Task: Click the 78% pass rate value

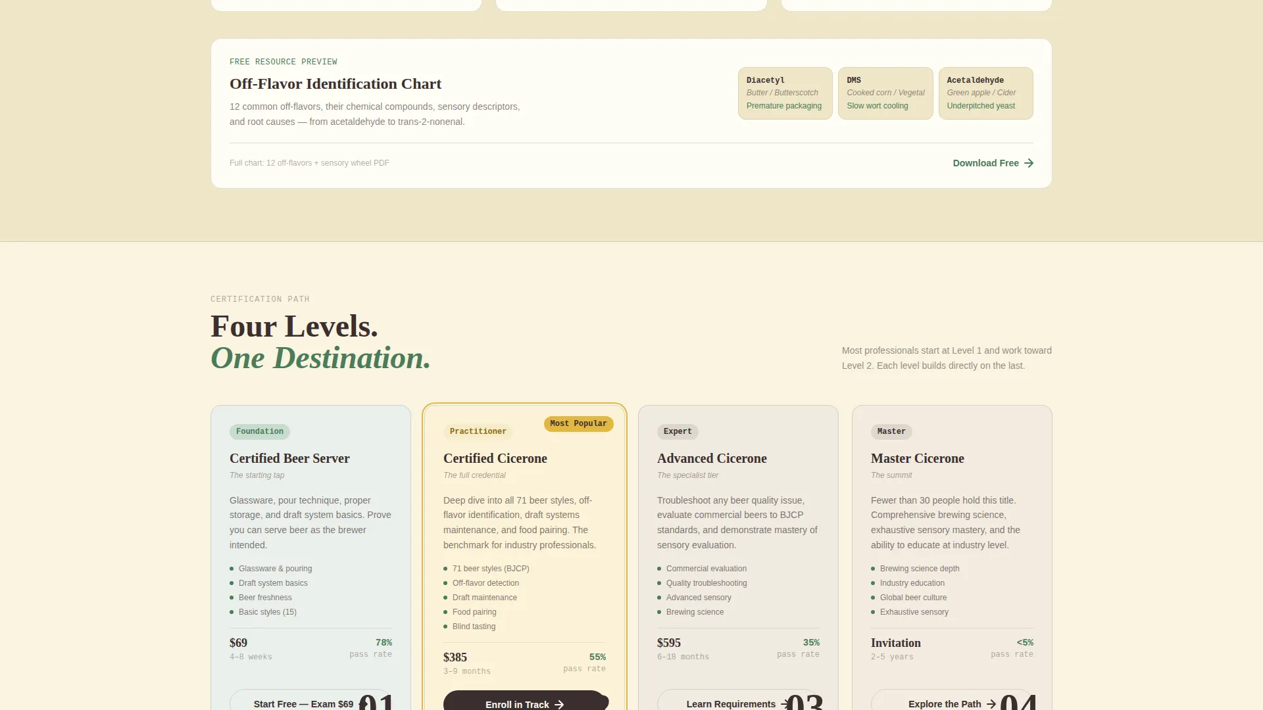Action: [x=384, y=642]
